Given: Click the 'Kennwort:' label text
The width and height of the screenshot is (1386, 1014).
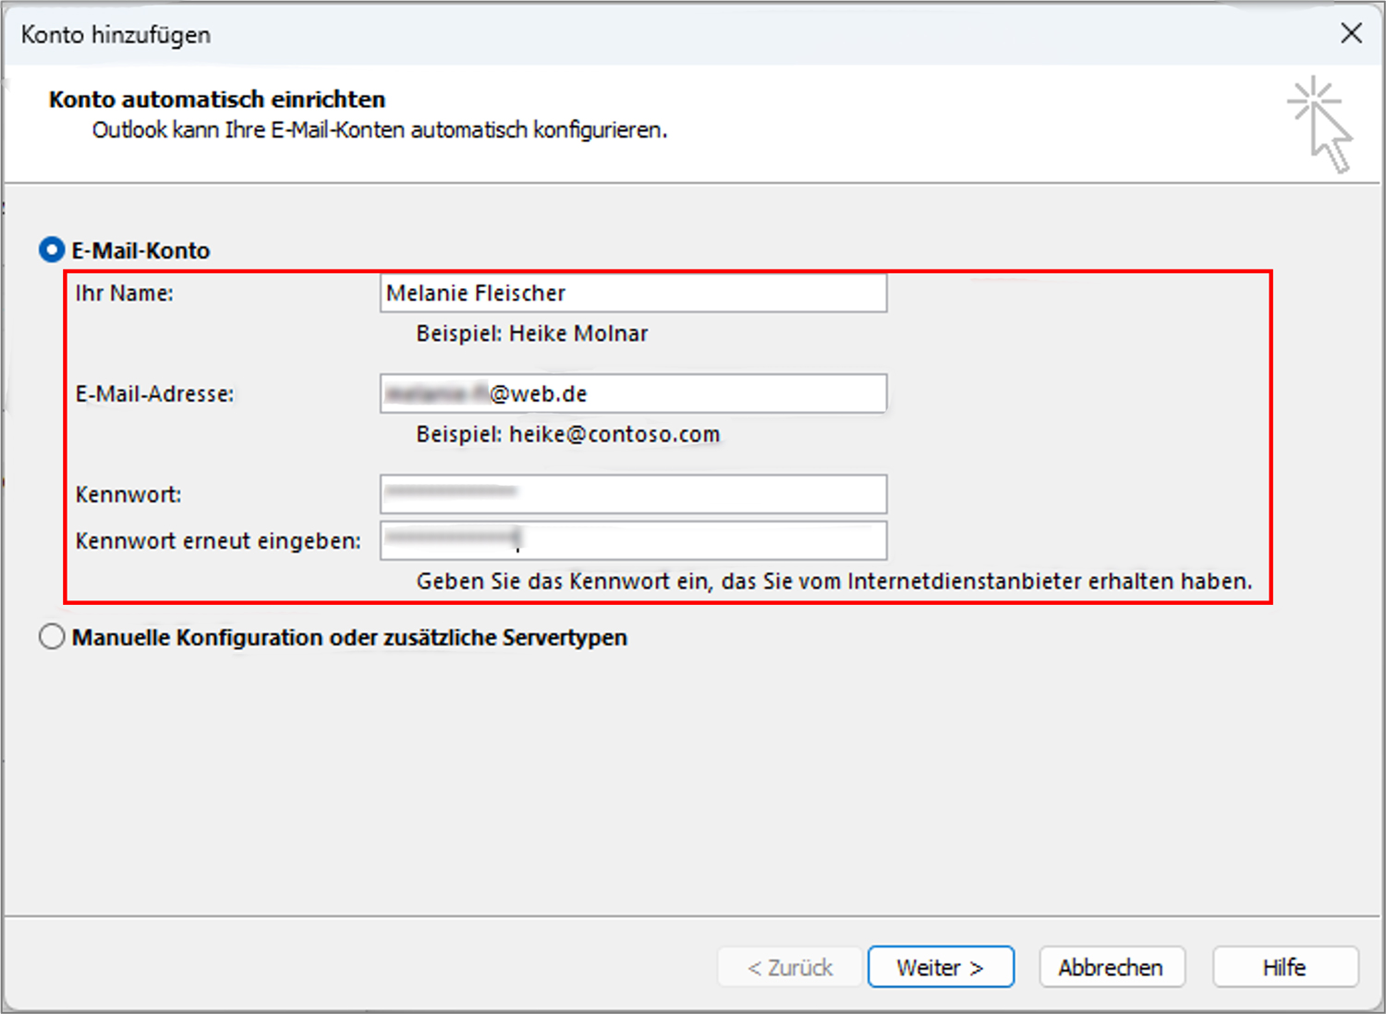Looking at the screenshot, I should [x=128, y=494].
